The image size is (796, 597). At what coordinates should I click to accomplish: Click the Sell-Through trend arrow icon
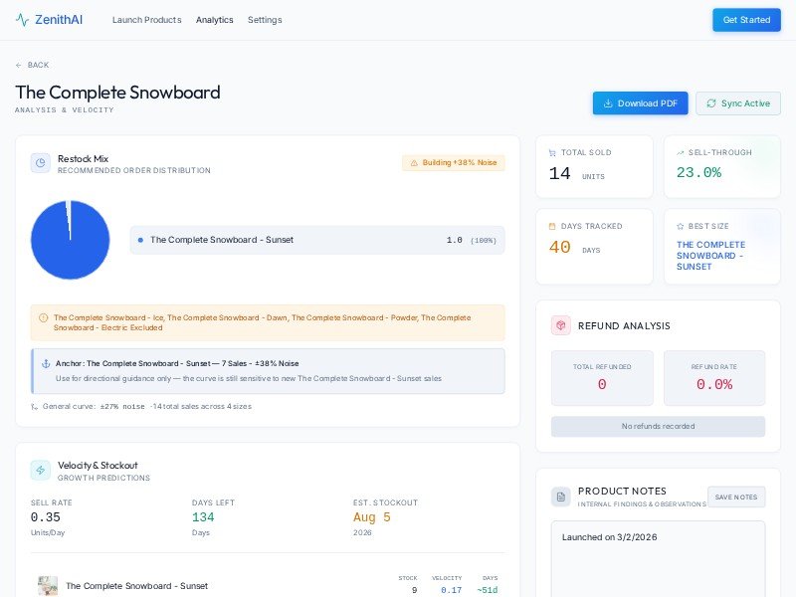[681, 152]
